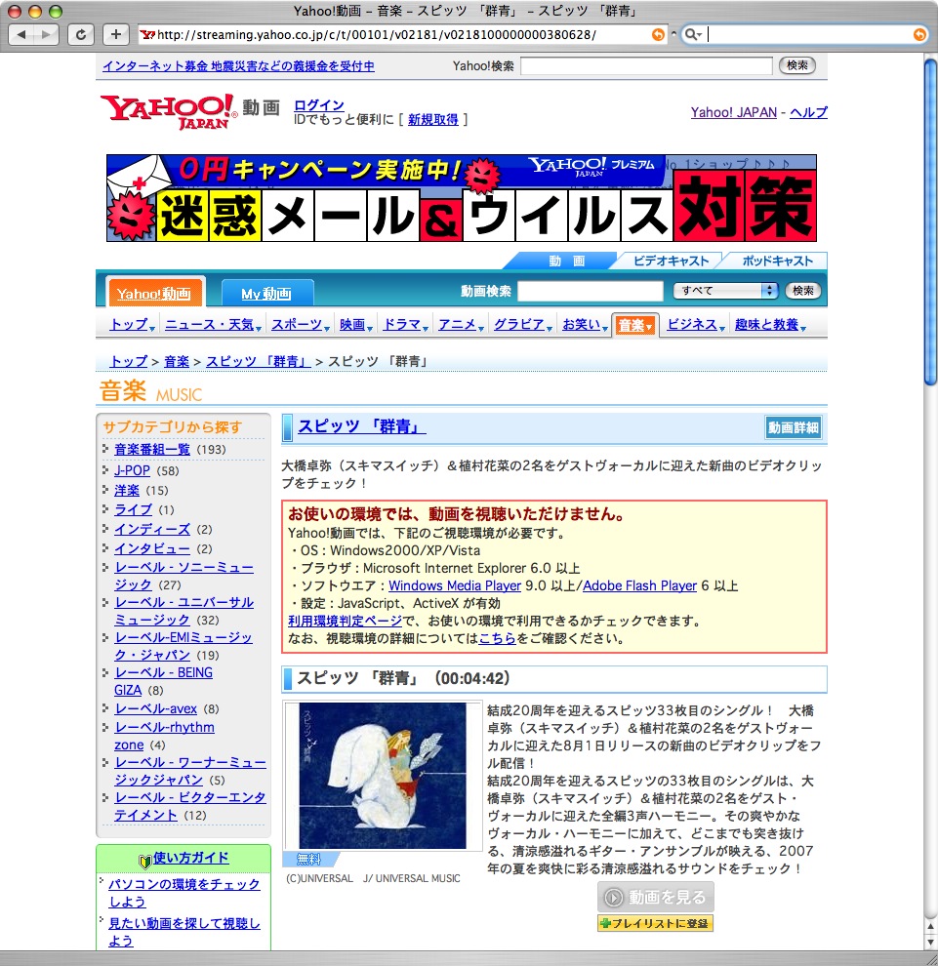Click the ログイン link

coord(318,105)
